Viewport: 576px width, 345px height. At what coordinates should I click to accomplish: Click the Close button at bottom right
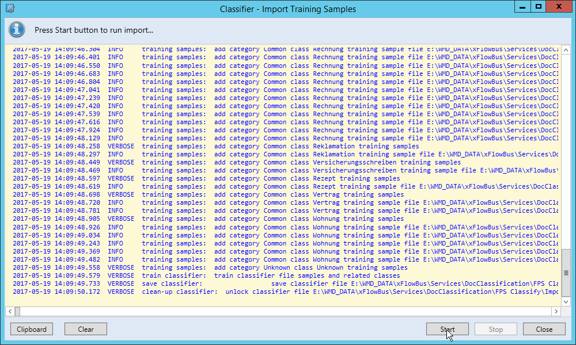click(x=544, y=329)
